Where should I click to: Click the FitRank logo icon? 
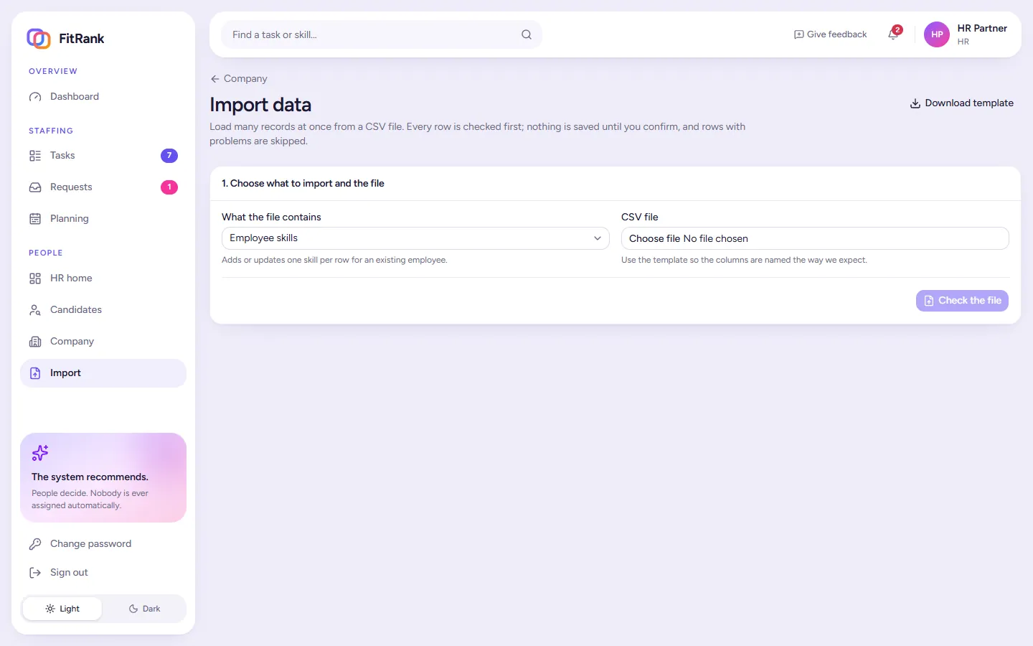pos(39,39)
